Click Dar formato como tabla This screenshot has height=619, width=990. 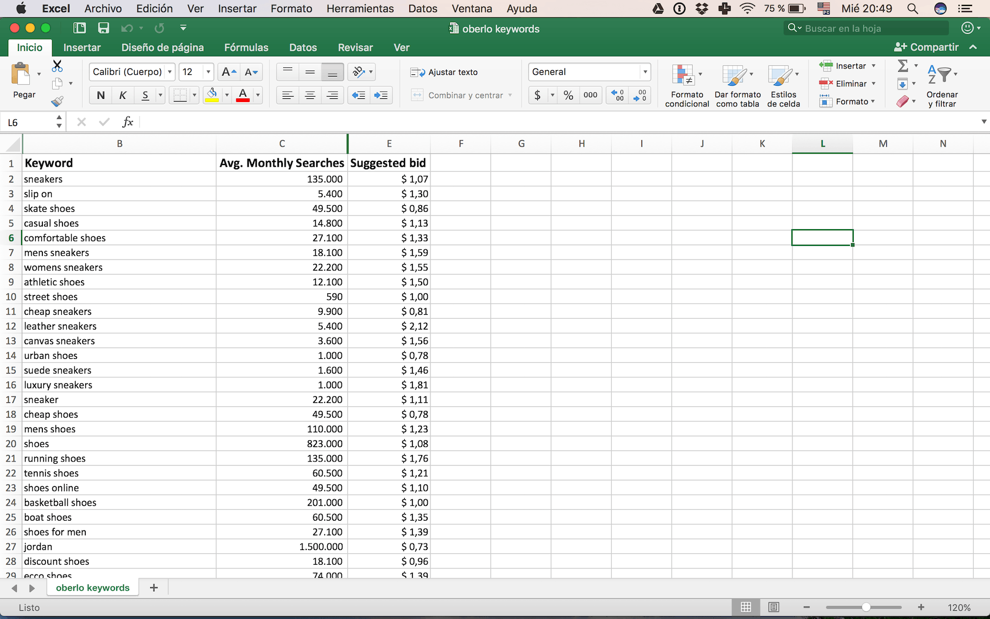(x=737, y=84)
